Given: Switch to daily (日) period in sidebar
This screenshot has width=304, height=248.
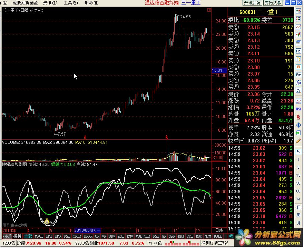Looking at the screenshot, I should [x=298, y=207].
